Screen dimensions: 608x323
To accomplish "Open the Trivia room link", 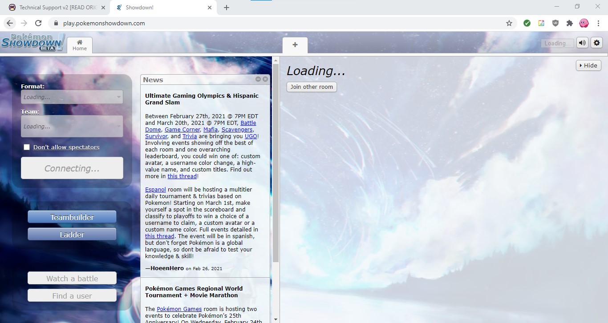I will click(x=190, y=136).
